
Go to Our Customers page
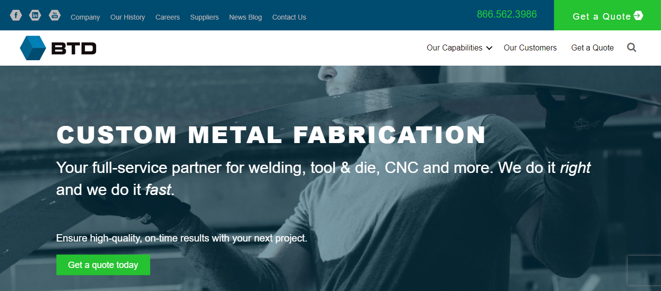tap(530, 48)
